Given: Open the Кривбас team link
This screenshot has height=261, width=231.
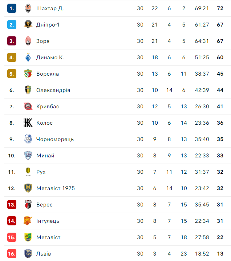Looking at the screenshot, I should coord(48,107).
